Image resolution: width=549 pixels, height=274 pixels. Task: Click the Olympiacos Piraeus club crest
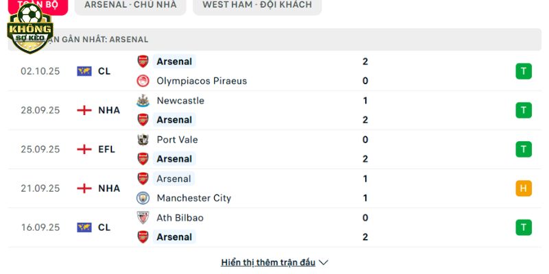143,81
